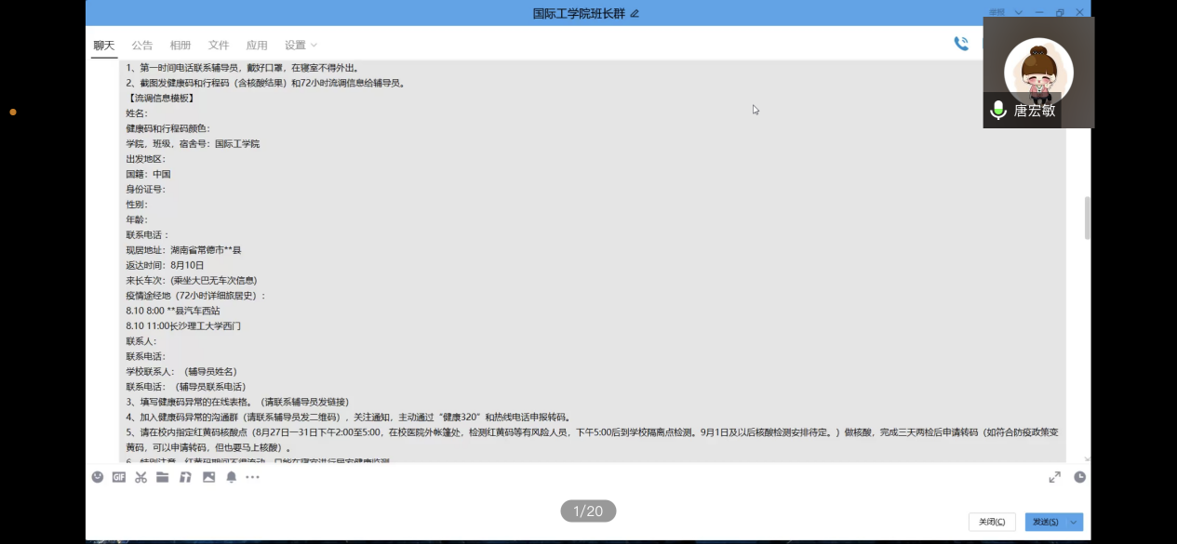Open the title bar dropdown arrow next to 举报
The width and height of the screenshot is (1177, 544).
pos(1019,13)
